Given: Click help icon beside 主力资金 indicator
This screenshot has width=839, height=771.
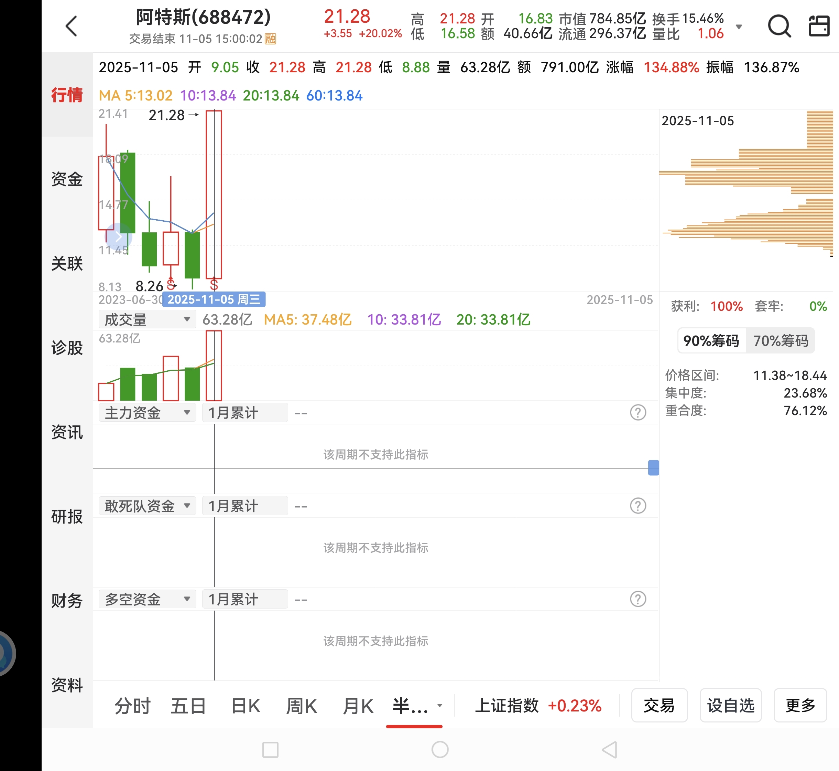Looking at the screenshot, I should click(x=638, y=413).
